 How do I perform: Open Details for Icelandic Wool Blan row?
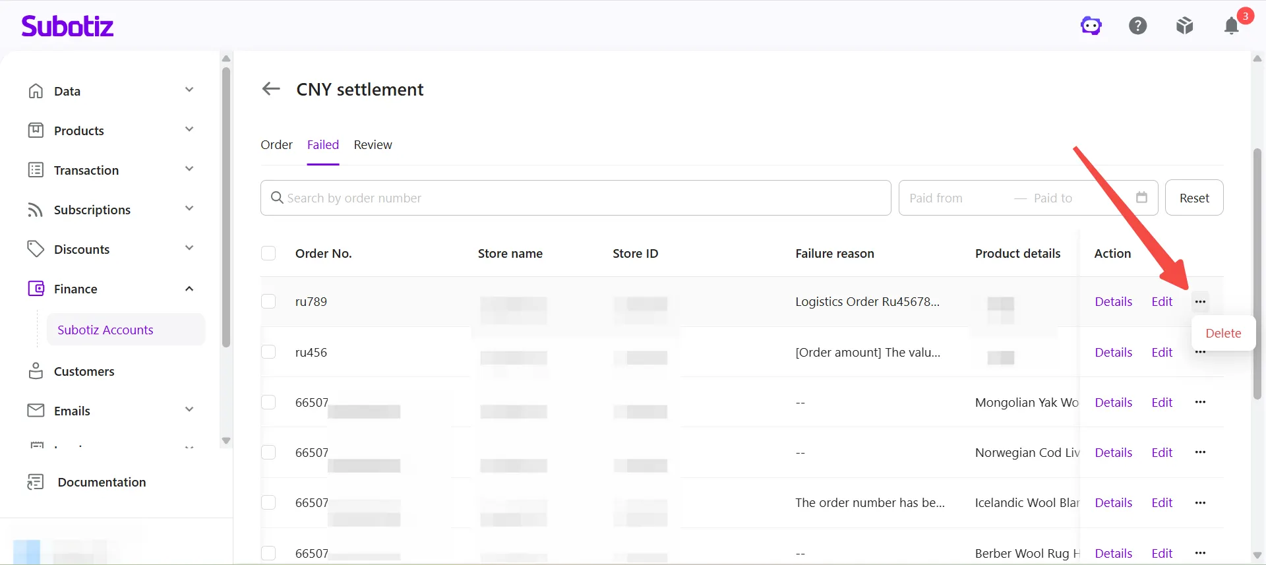(1113, 502)
